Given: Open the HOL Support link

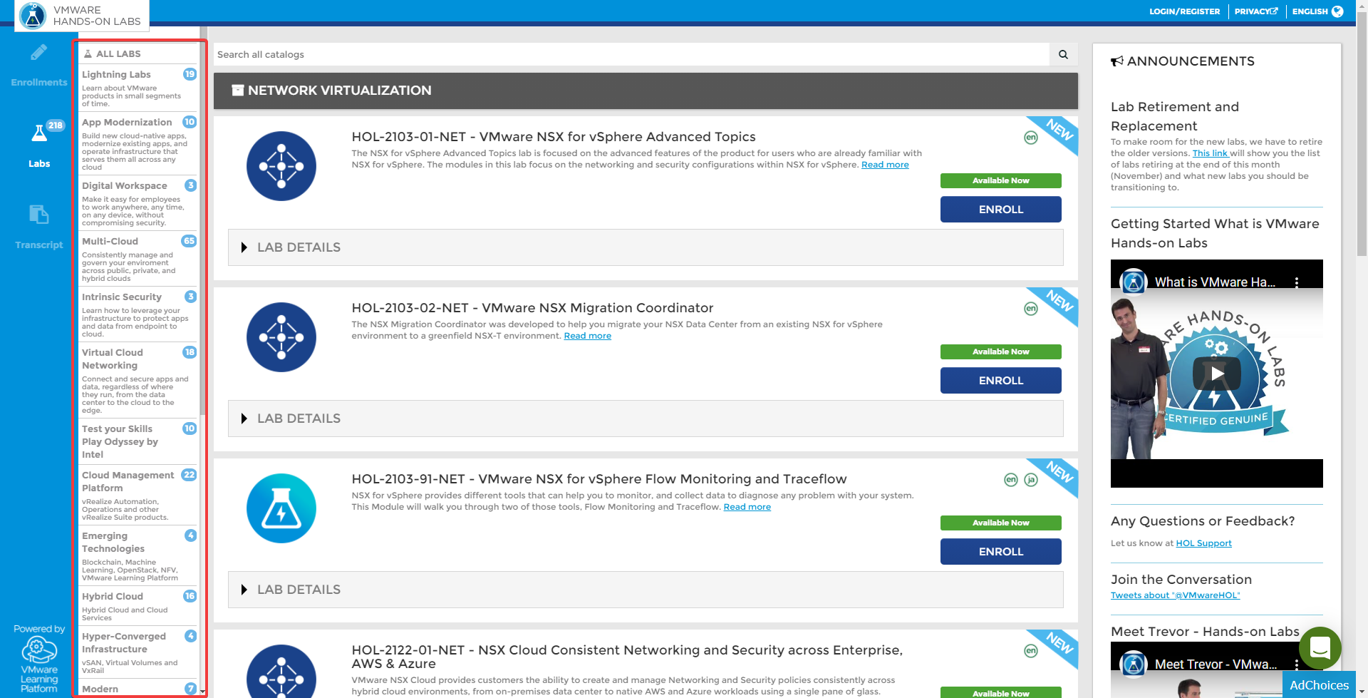Looking at the screenshot, I should pos(1203,543).
